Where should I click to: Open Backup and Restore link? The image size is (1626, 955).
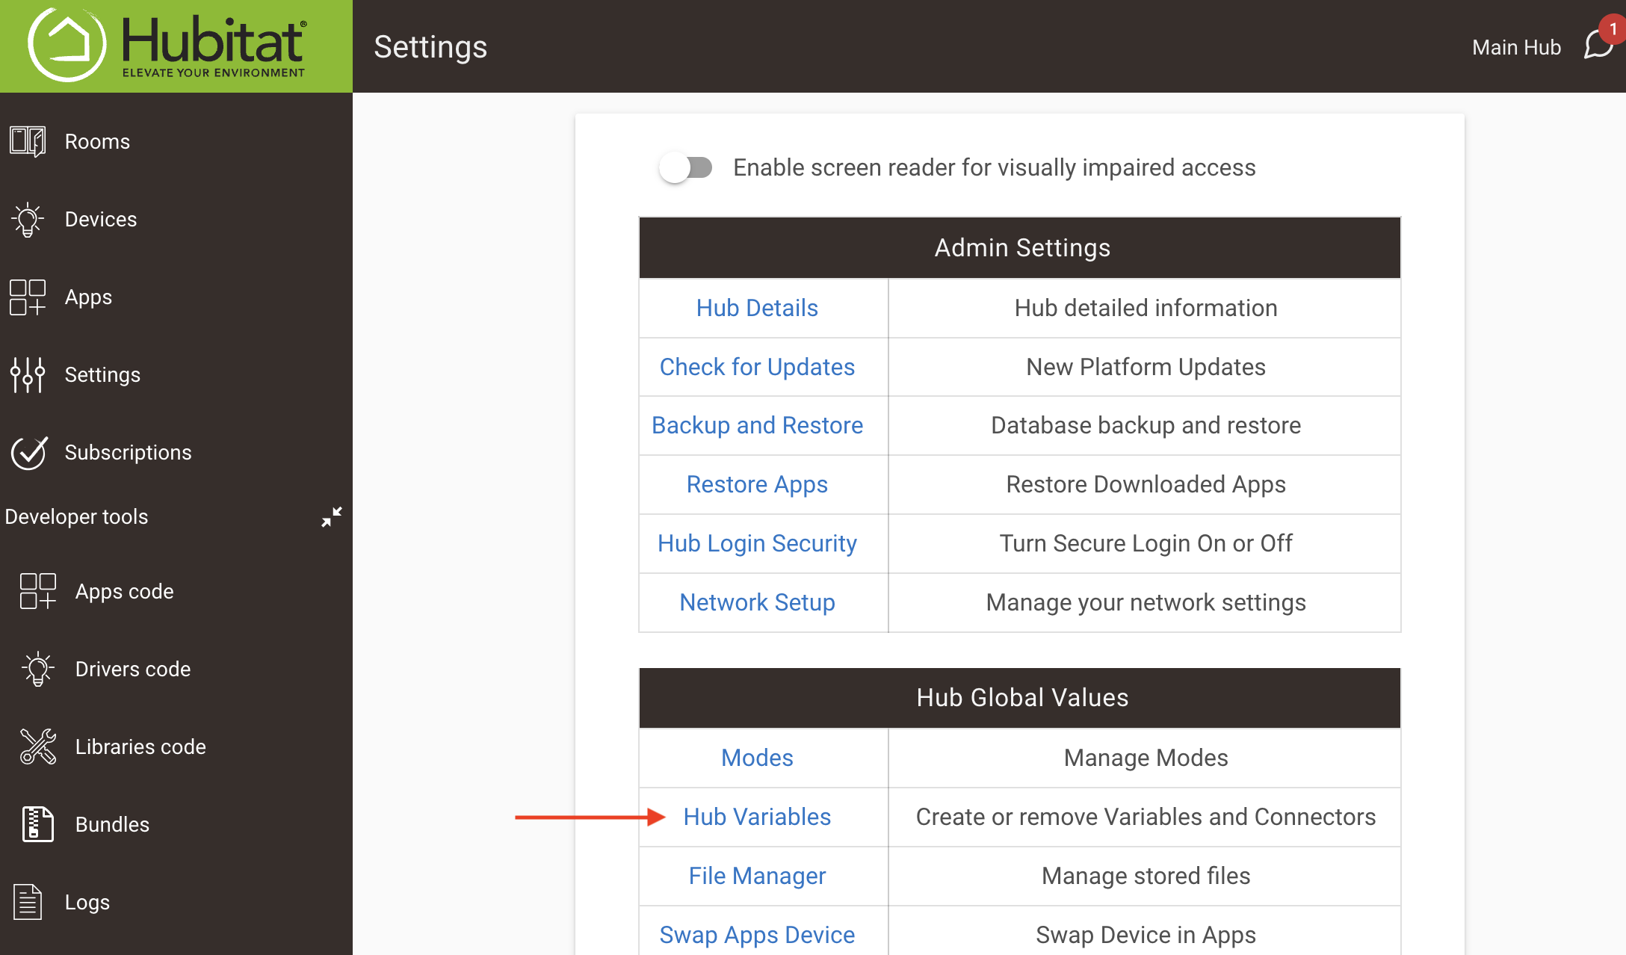click(757, 425)
